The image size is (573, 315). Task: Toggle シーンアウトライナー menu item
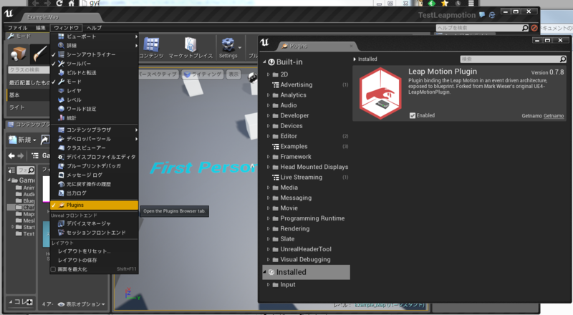[x=95, y=54]
